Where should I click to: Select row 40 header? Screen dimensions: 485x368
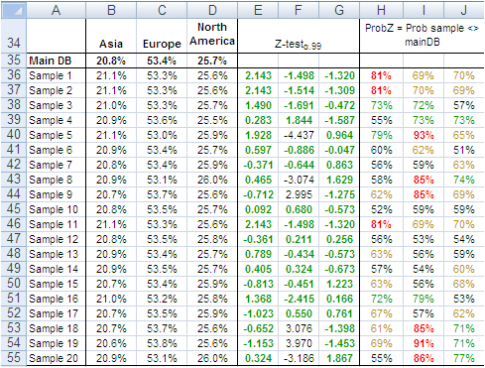tap(14, 135)
